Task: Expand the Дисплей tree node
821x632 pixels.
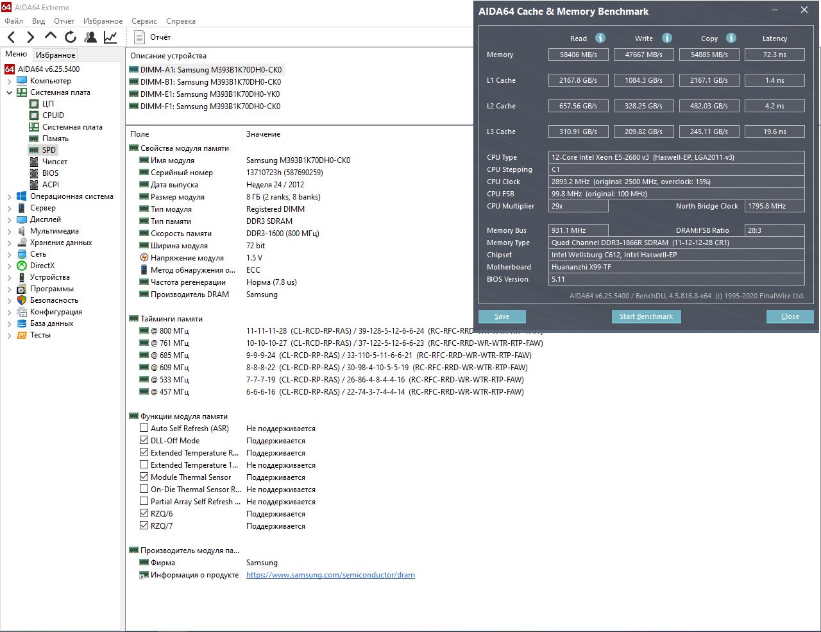Action: click(9, 219)
